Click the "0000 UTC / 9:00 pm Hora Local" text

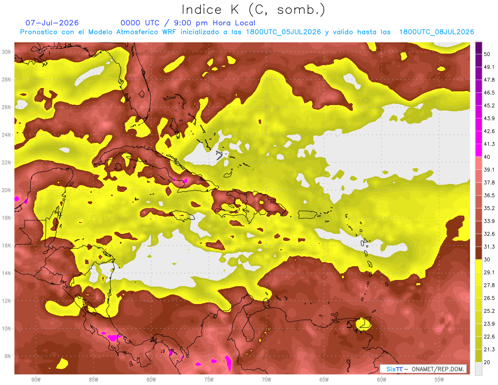coord(188,23)
